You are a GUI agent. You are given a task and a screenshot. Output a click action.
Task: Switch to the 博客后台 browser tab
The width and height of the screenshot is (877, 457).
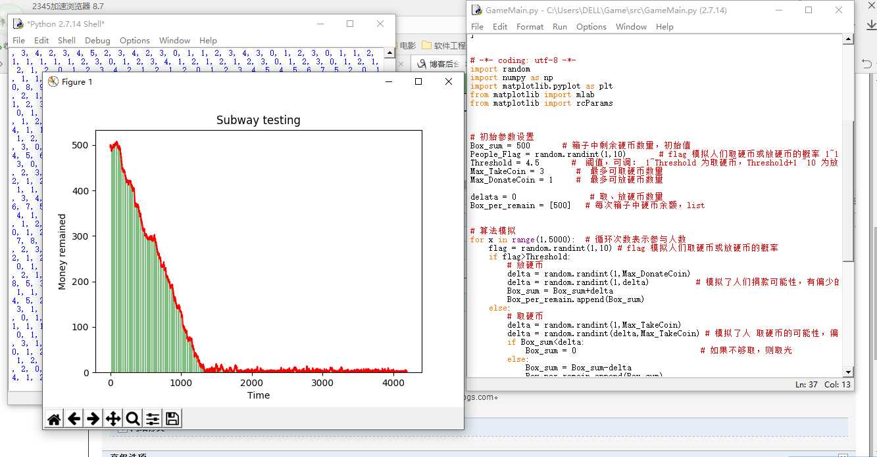tap(439, 64)
